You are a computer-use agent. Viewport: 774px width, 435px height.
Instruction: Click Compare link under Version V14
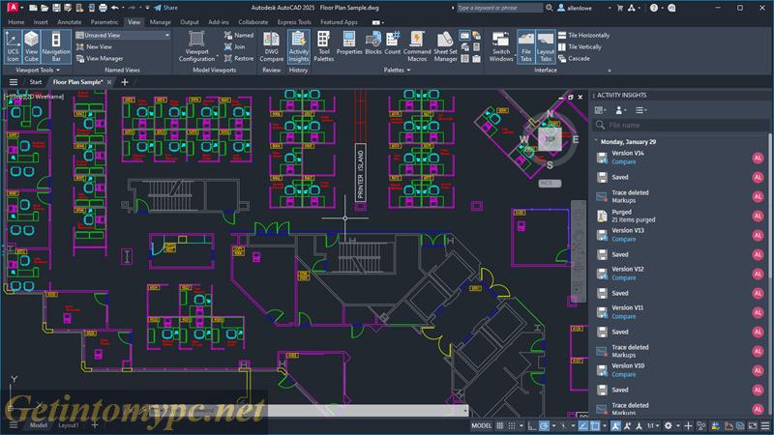point(623,161)
